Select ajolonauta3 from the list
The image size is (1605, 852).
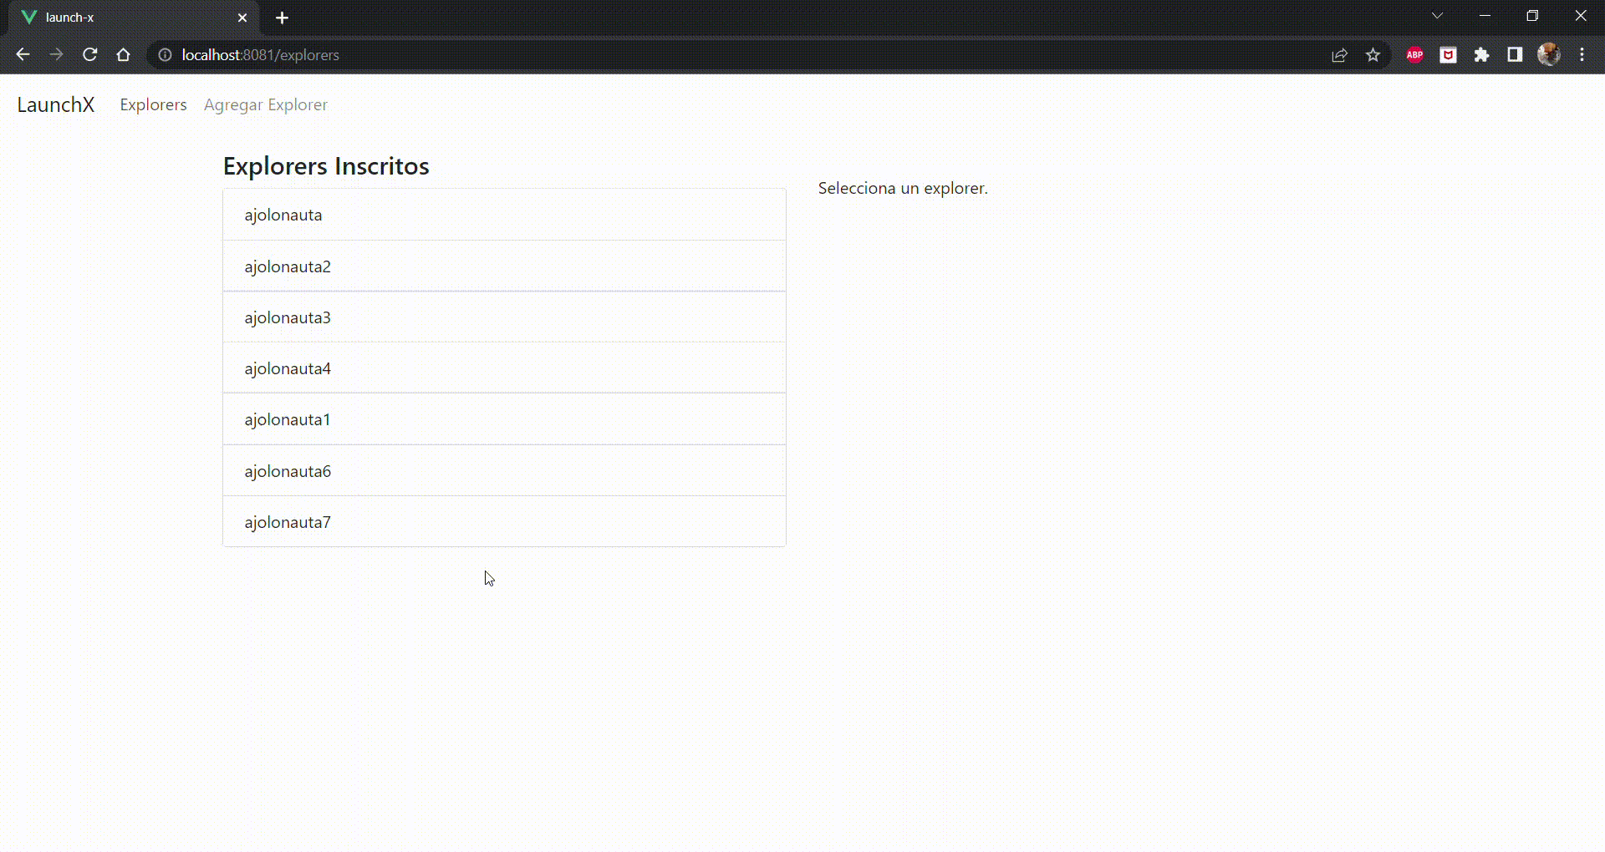(503, 317)
